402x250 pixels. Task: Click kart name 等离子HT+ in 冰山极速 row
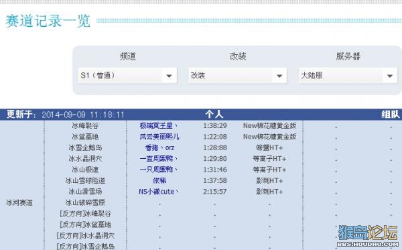(x=270, y=170)
